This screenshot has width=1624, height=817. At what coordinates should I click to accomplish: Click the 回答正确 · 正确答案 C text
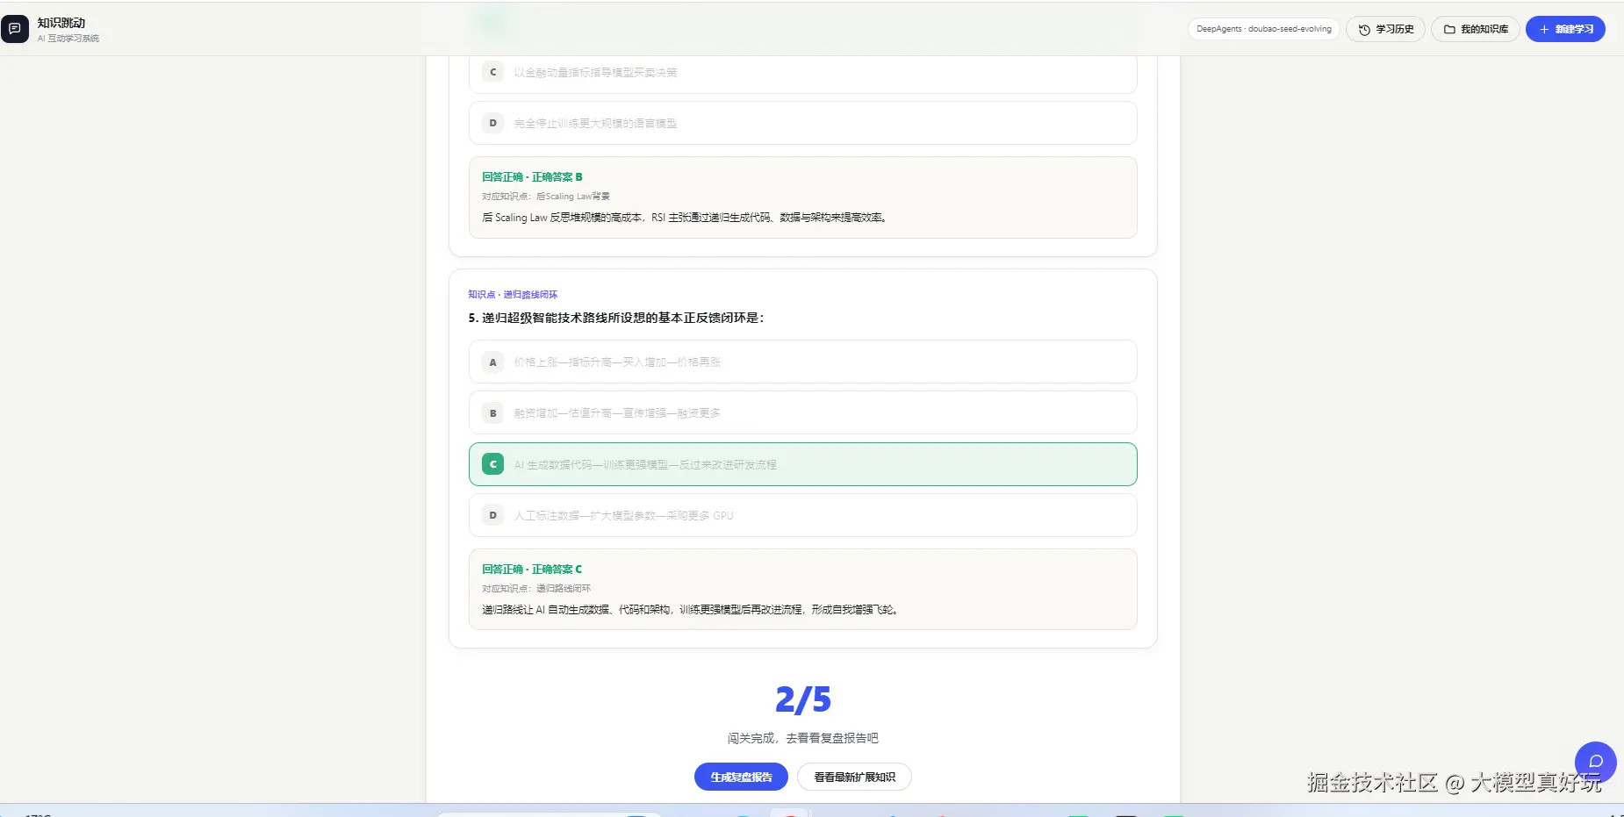(x=532, y=570)
